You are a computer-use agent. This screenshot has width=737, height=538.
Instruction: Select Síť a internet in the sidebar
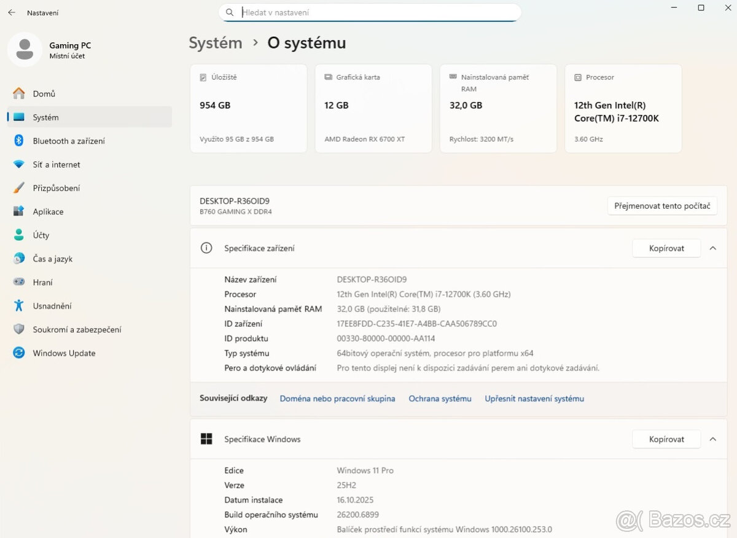coord(56,165)
